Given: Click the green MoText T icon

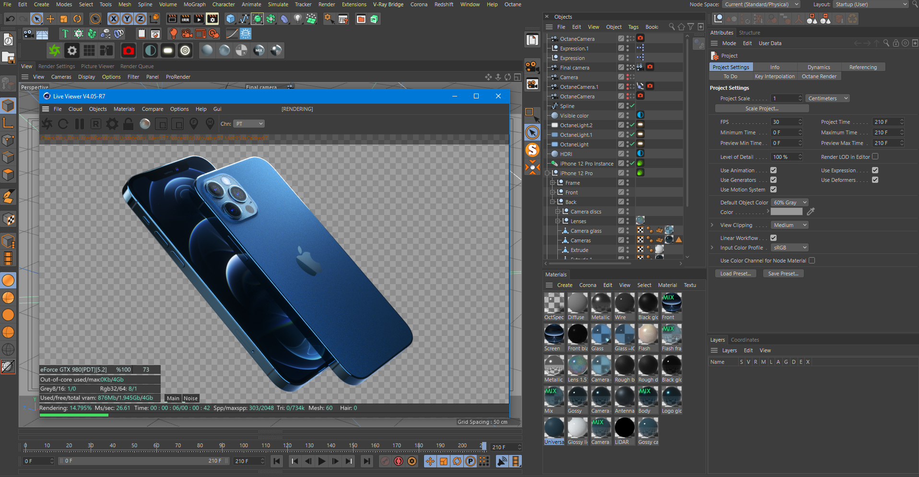Looking at the screenshot, I should click(x=65, y=34).
